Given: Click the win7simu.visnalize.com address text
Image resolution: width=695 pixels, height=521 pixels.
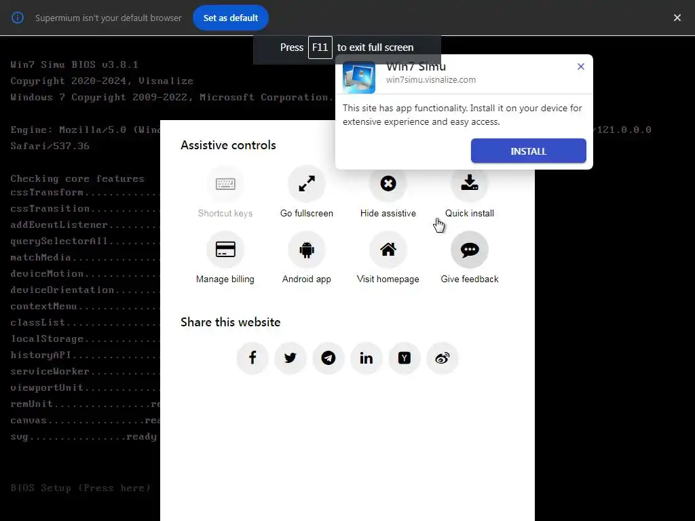Looking at the screenshot, I should (x=431, y=80).
